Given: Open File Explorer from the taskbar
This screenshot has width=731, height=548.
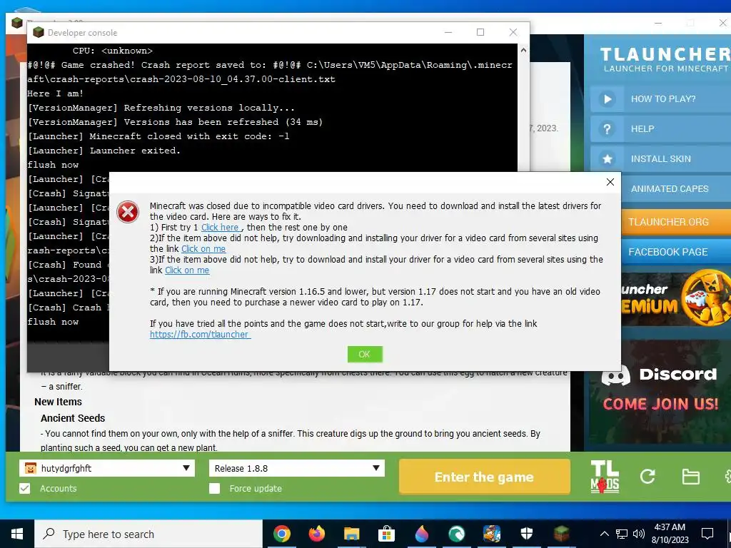Looking at the screenshot, I should (x=351, y=534).
